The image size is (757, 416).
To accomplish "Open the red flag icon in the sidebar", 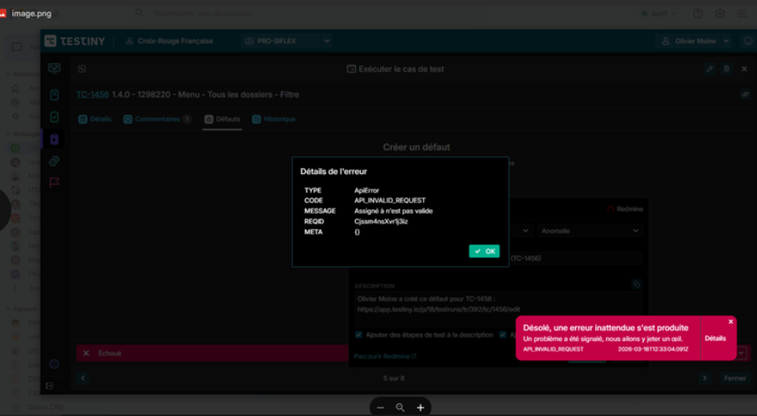I will click(54, 182).
